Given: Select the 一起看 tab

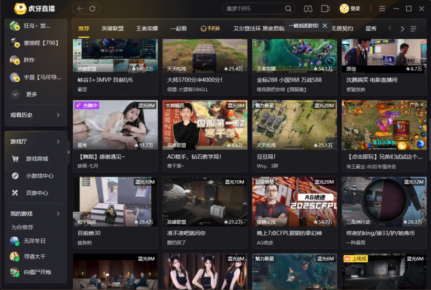Looking at the screenshot, I should click(178, 29).
